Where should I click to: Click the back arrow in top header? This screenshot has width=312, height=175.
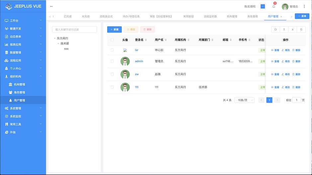(51, 6)
